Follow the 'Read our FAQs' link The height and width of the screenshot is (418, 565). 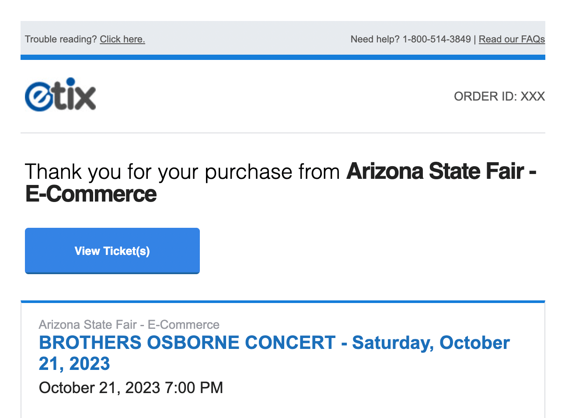(512, 39)
